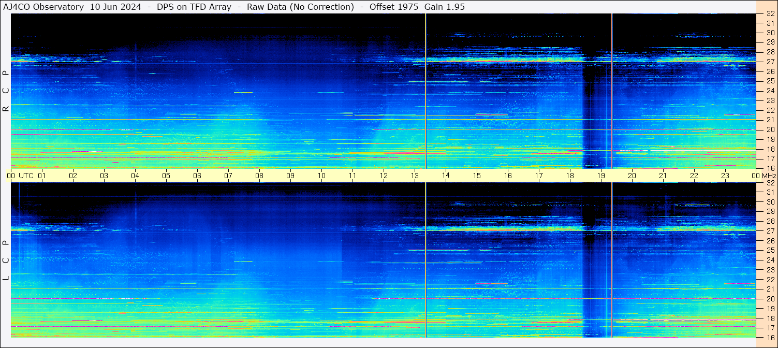Select the 22 hour label on the UTC time axis

694,176
